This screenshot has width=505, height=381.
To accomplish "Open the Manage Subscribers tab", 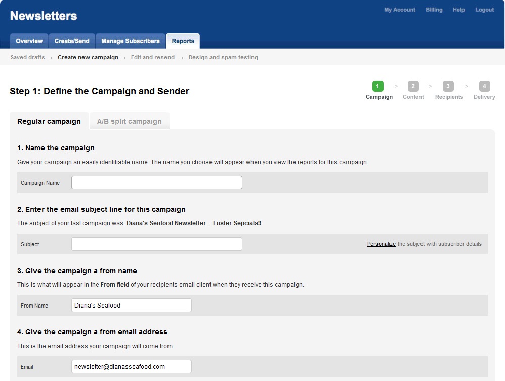I will [x=131, y=41].
